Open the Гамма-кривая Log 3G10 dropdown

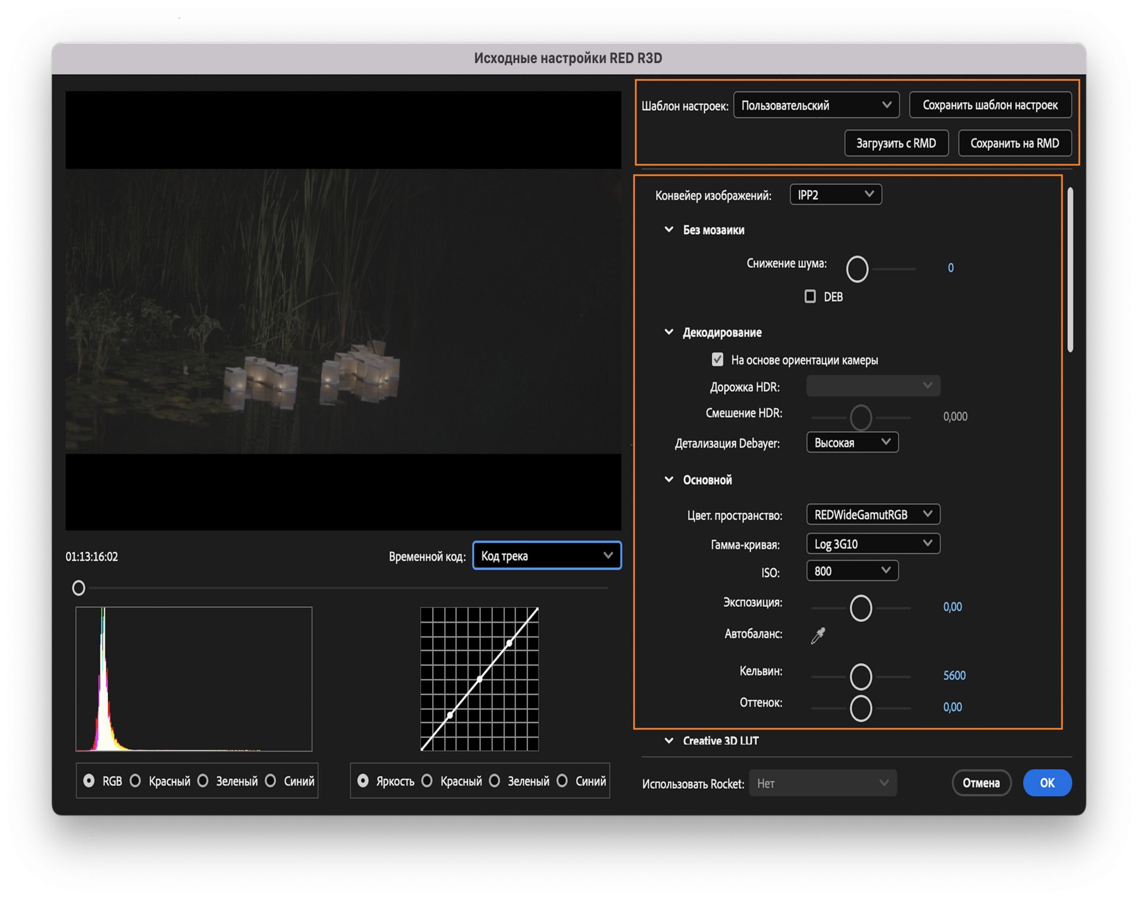tap(872, 543)
